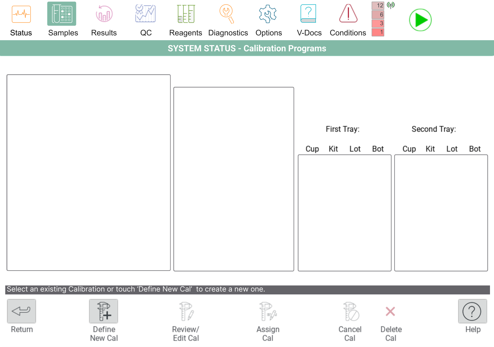Open the Options gear icon
The image size is (494, 347).
pyautogui.click(x=268, y=14)
